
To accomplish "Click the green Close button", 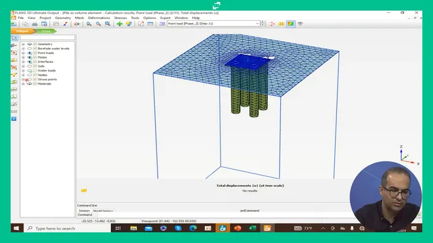I will 46,31.
